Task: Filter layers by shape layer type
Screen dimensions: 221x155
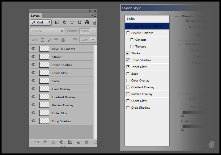Action: tap(79, 23)
